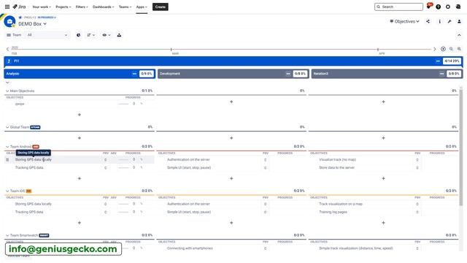Click progress bar of Team iOS Tracking GPS data
Screen dimensions: 467x263
click(123, 212)
